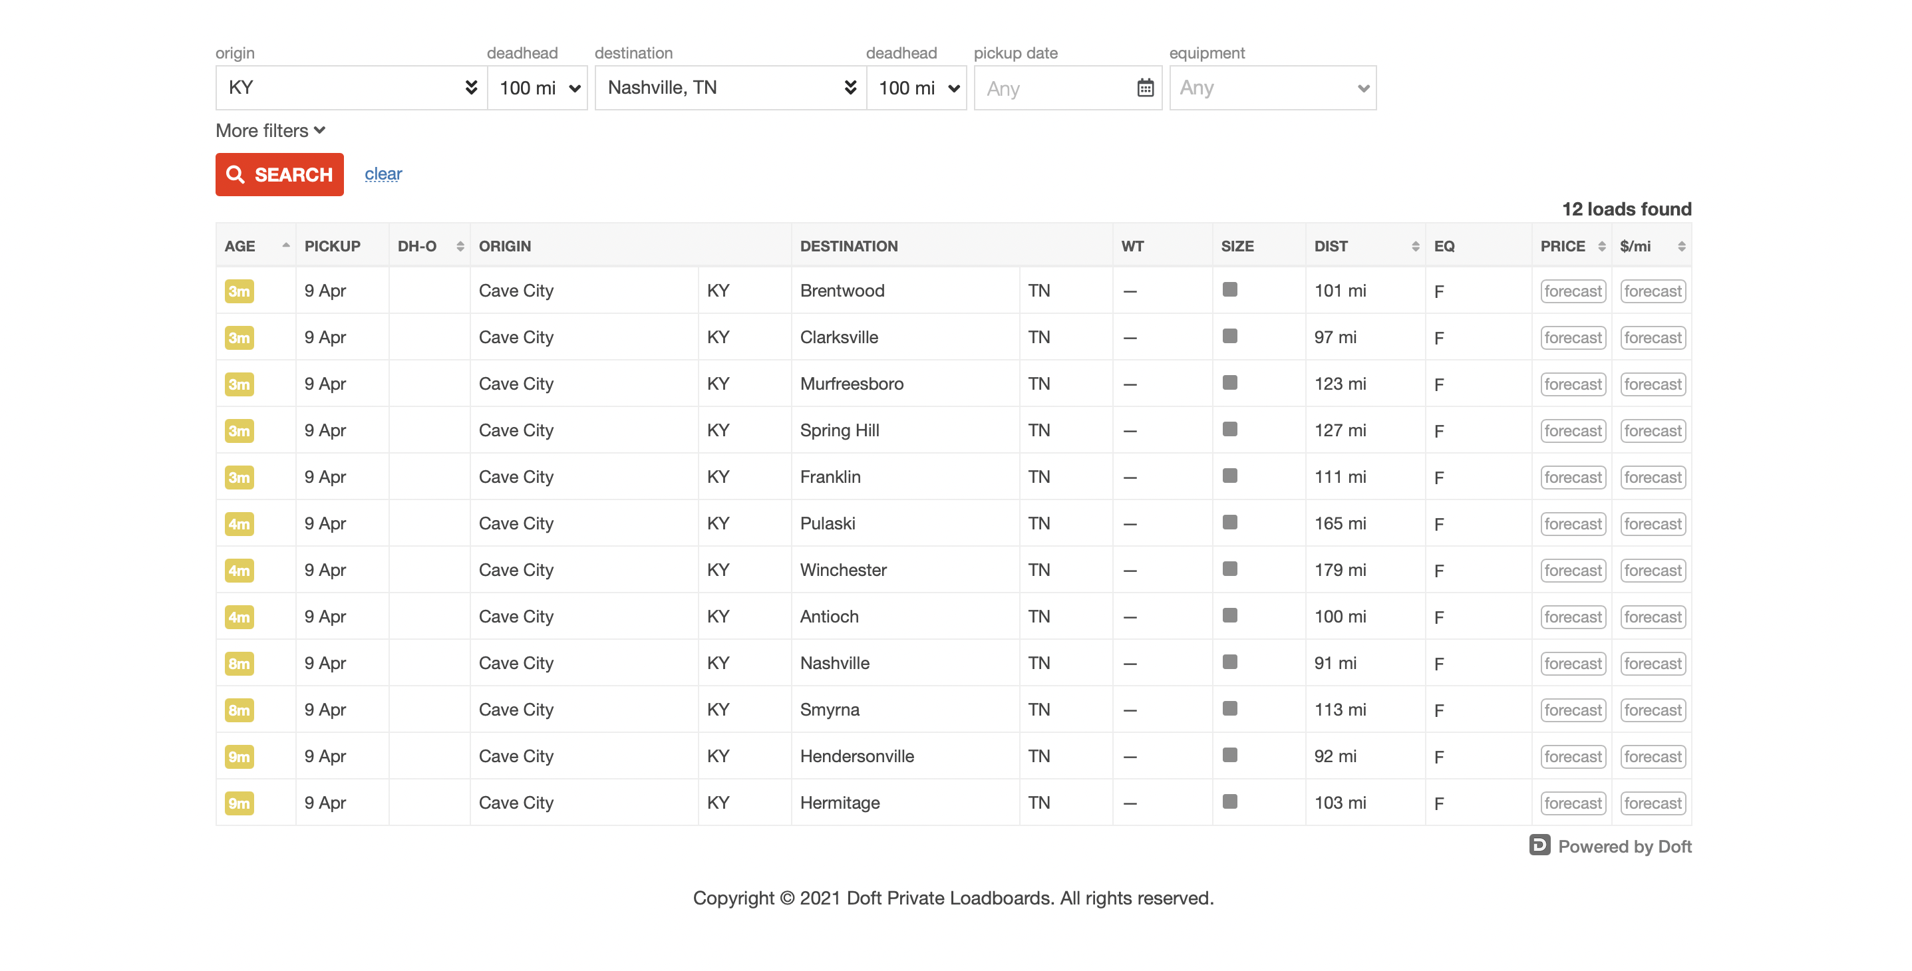The image size is (1912, 971).
Task: Click PRICE forecast for Hendersonville load
Action: click(1573, 757)
